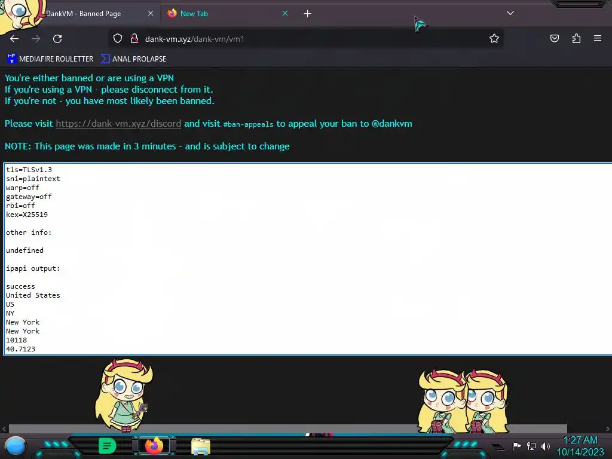Viewport: 612px width, 459px height.
Task: Reload the current page
Action: click(57, 39)
